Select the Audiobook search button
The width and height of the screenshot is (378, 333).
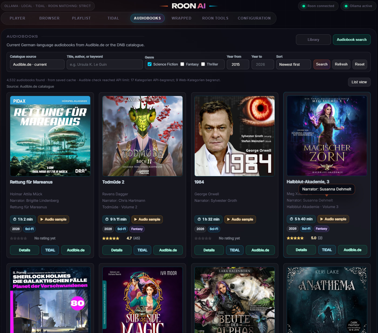click(352, 39)
